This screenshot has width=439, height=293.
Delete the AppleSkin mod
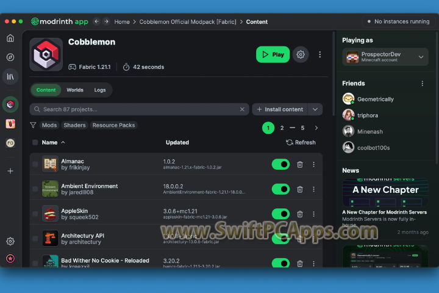[300, 214]
